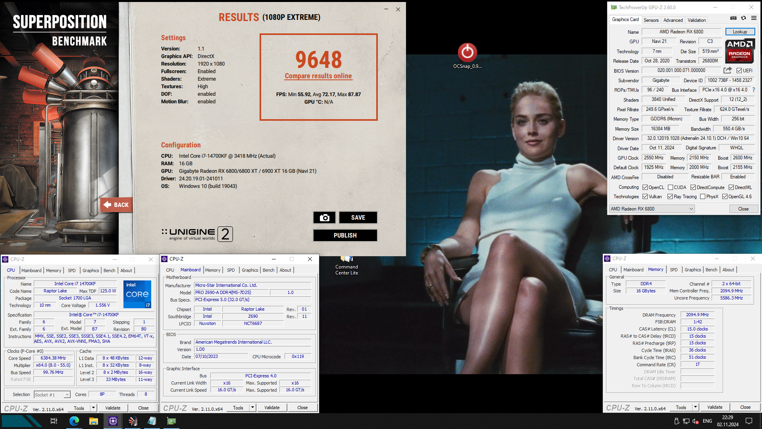Click Tools button in CPU-Z CPU window
This screenshot has width=762, height=429.
pyautogui.click(x=79, y=408)
